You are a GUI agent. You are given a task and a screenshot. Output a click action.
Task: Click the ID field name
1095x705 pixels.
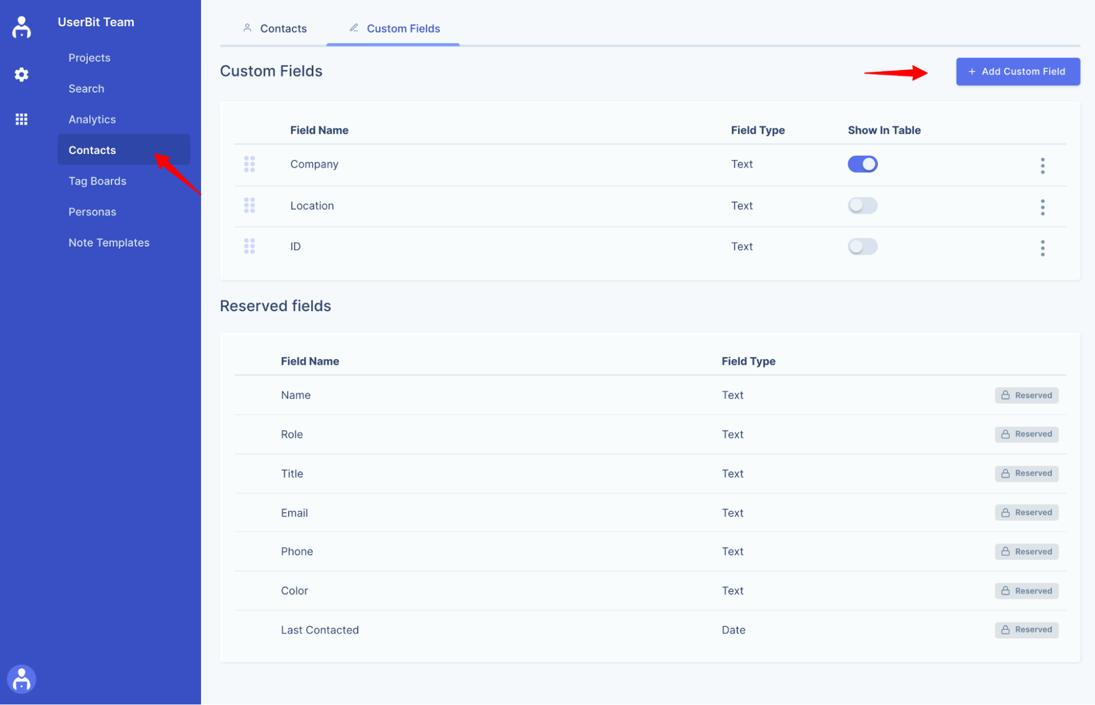point(295,247)
